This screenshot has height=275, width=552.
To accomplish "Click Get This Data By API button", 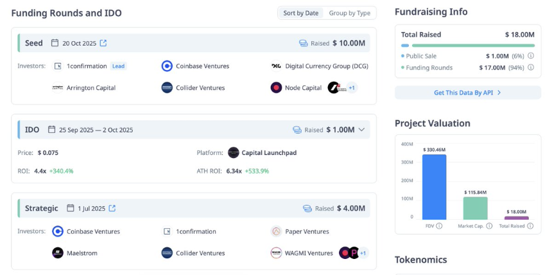I will point(468,93).
